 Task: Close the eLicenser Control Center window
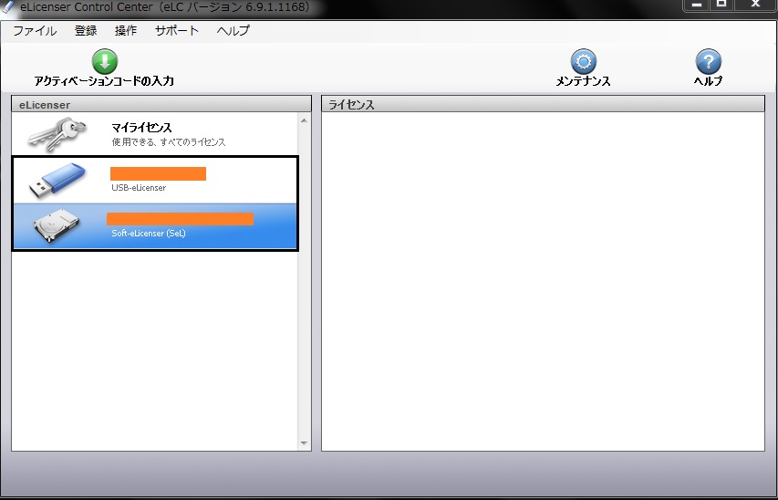(755, 4)
